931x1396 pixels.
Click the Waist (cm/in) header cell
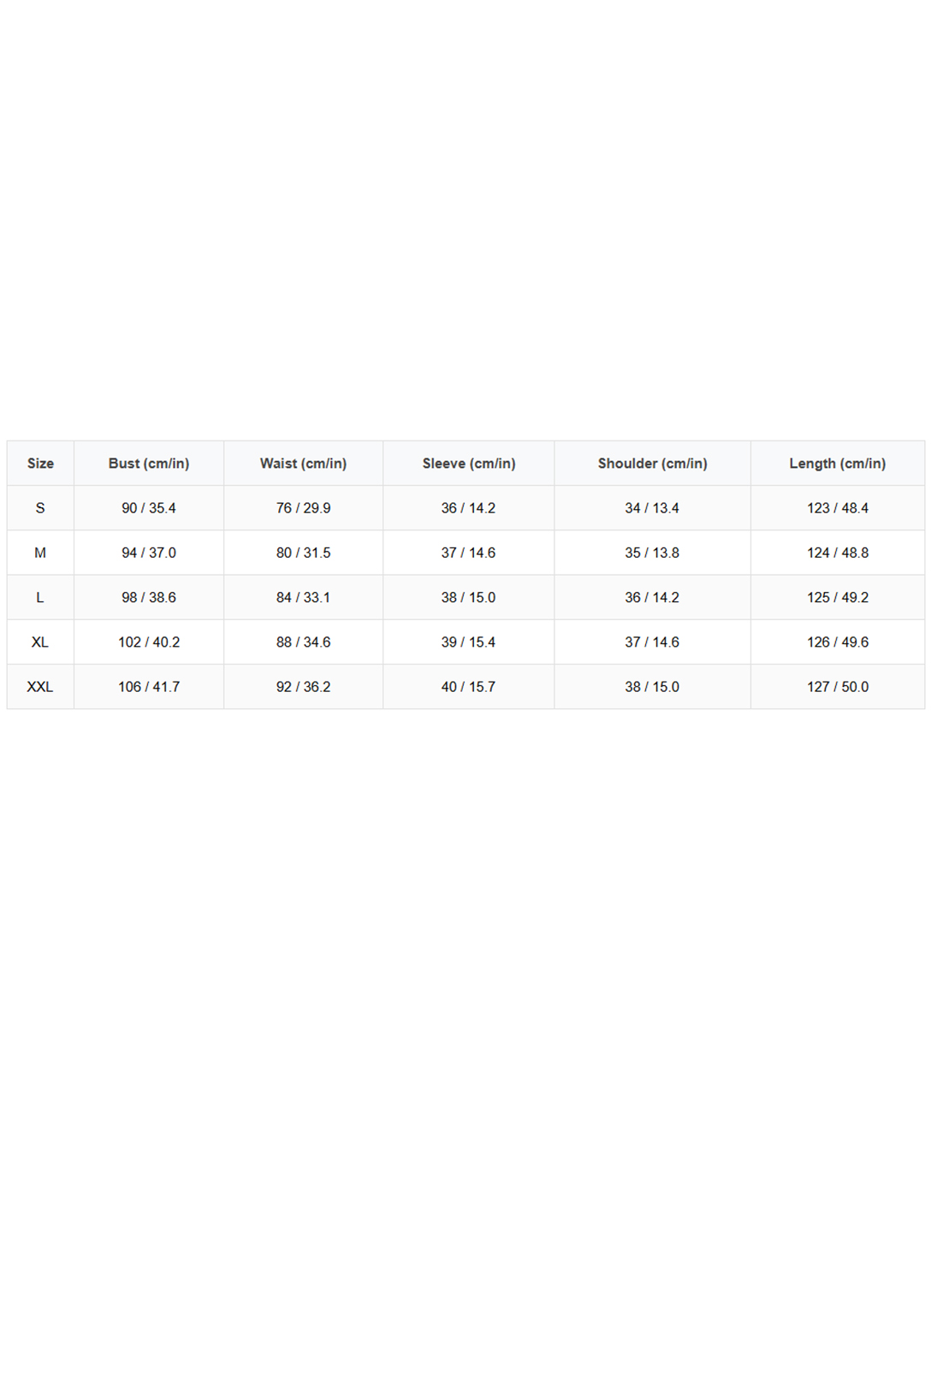[303, 464]
